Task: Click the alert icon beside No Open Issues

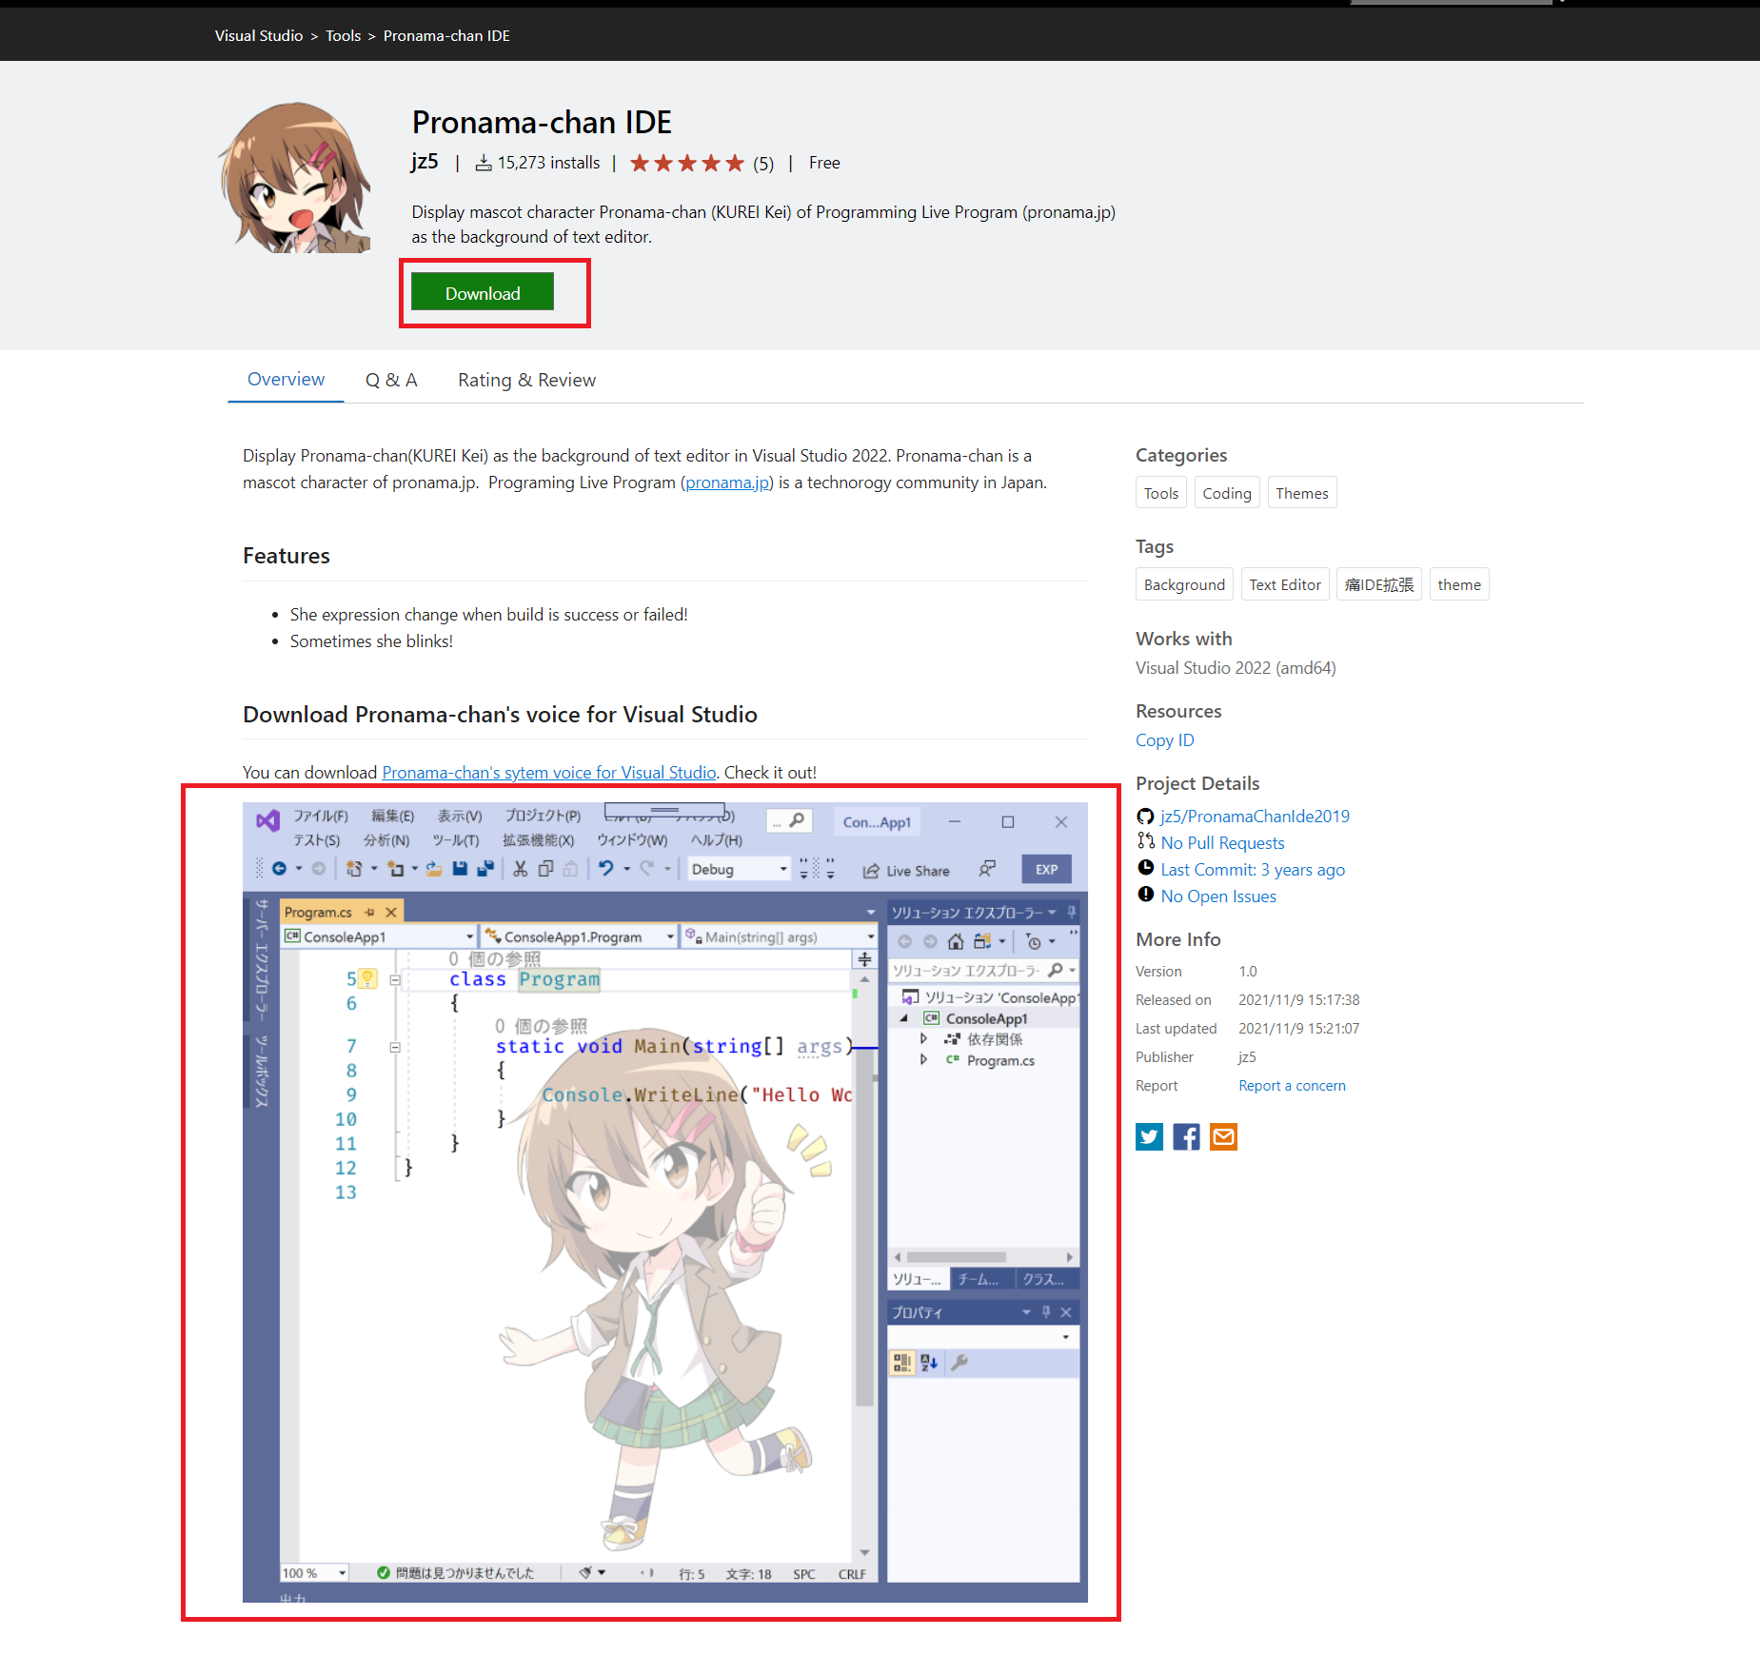Action: pyautogui.click(x=1145, y=895)
